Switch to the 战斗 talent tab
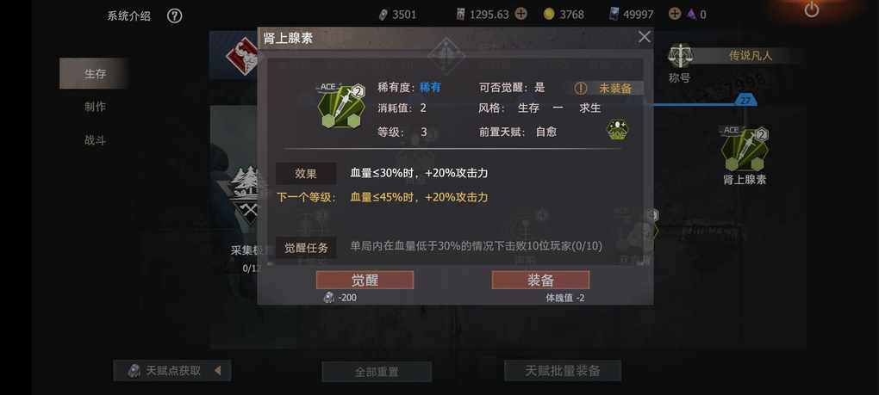 94,140
